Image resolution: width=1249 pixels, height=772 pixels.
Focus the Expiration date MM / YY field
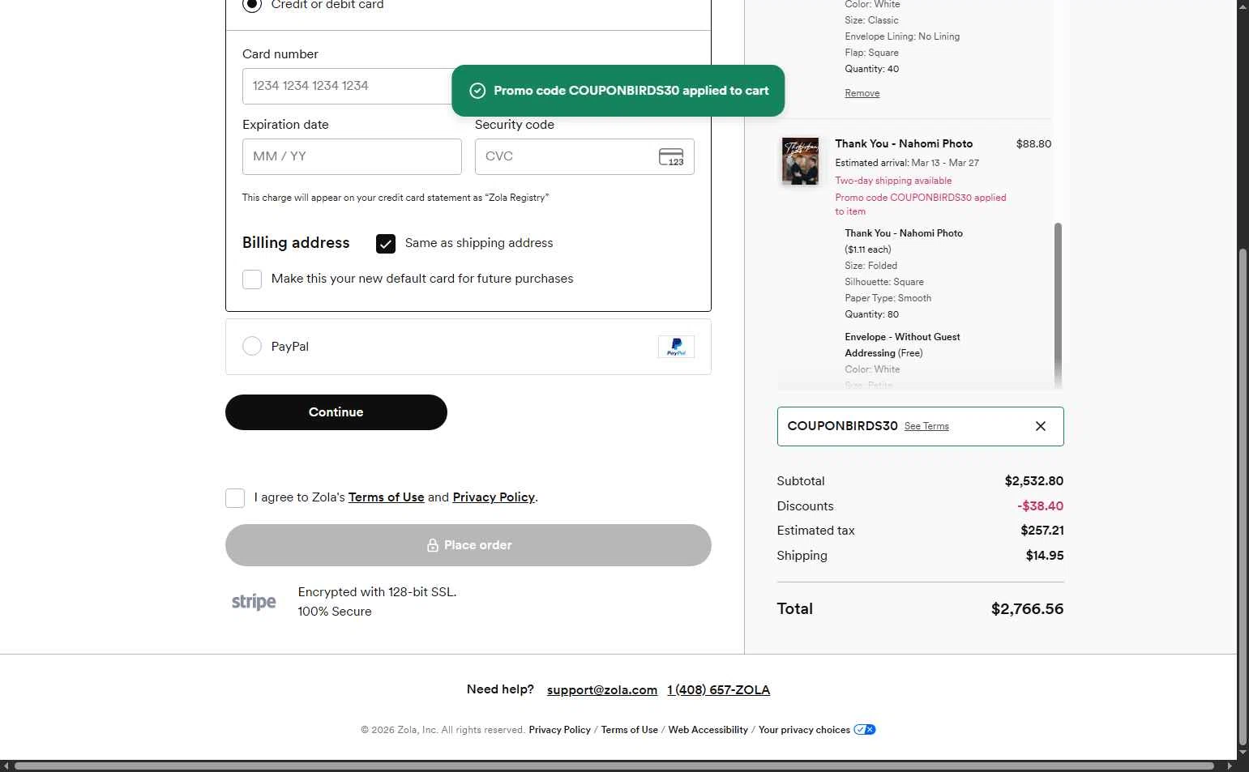coord(352,156)
